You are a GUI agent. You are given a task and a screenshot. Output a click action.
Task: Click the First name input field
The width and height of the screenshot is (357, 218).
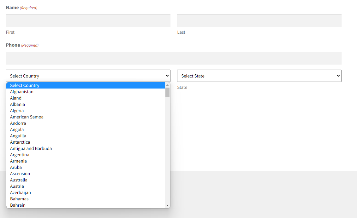(88, 20)
